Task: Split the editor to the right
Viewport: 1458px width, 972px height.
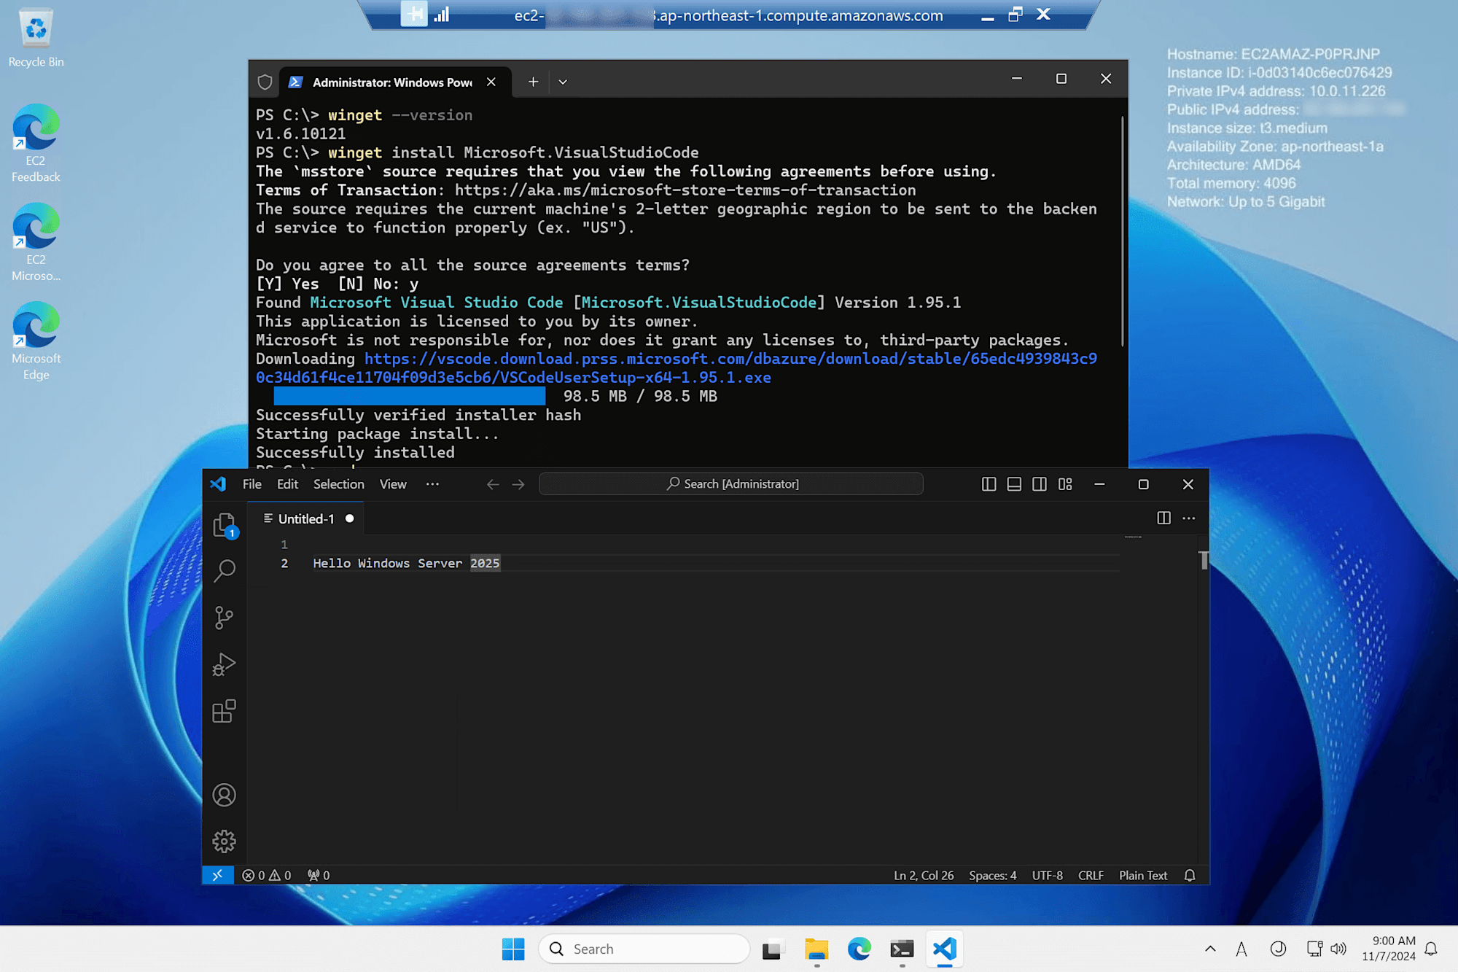Action: [x=1163, y=518]
